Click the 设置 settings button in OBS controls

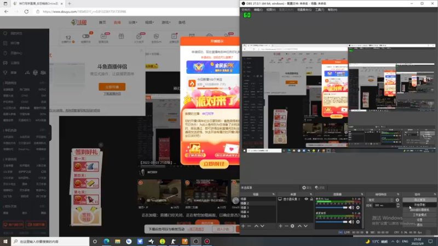[419, 220]
